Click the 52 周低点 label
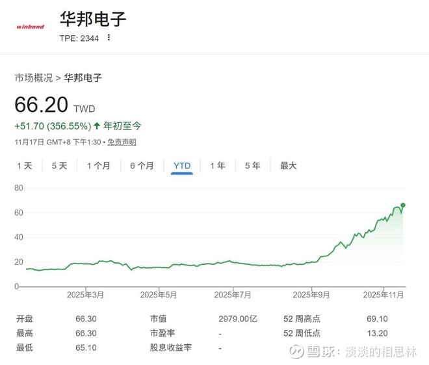 tap(302, 333)
